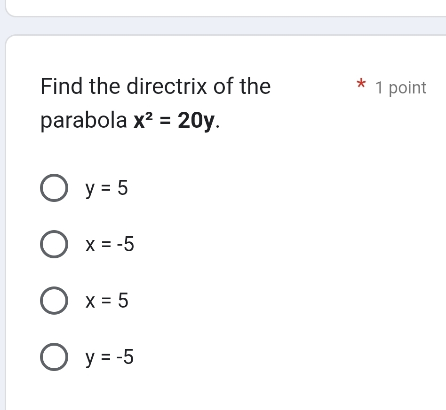The width and height of the screenshot is (446, 410).
Task: Click the light blue left page margin
Action: (x=2, y=211)
